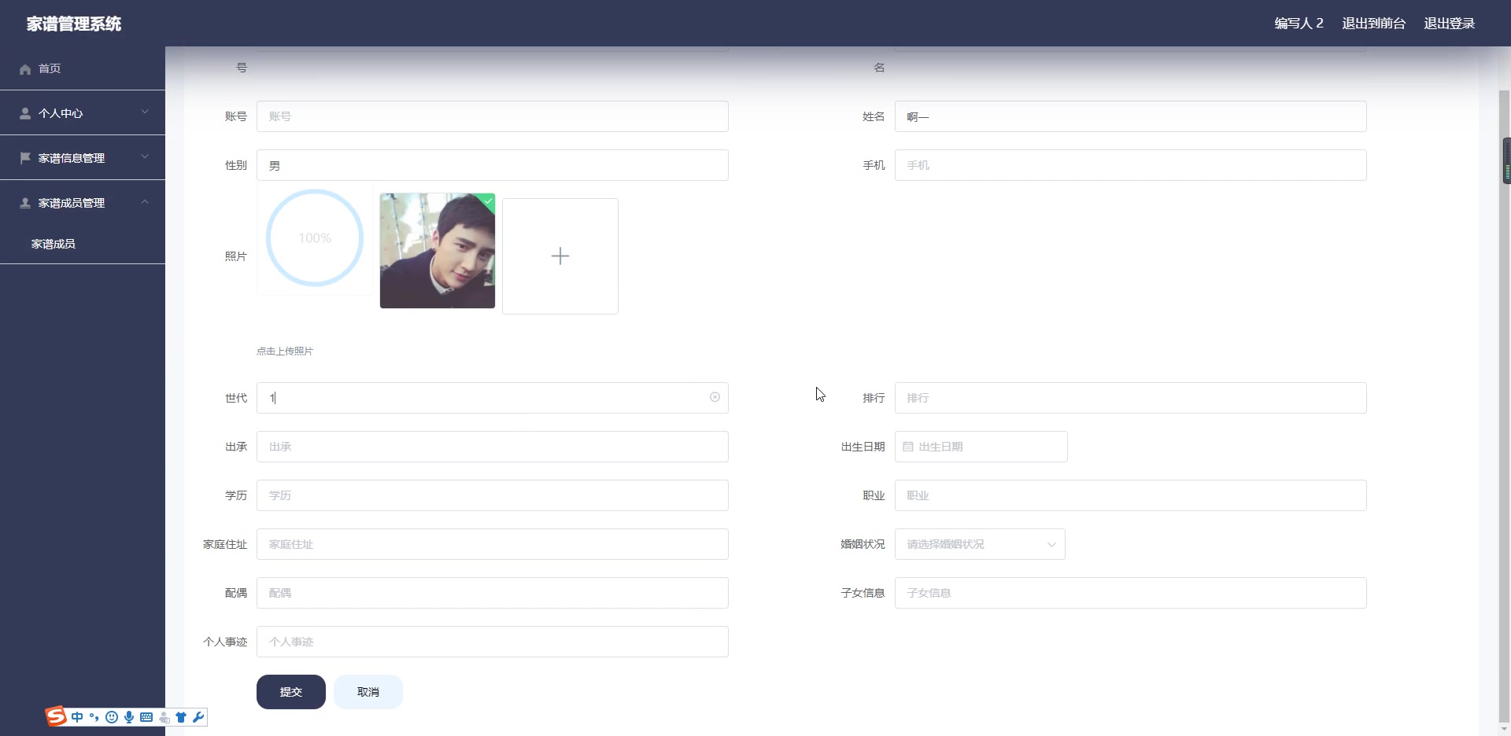Click the 照片 field label
This screenshot has height=736, width=1511.
(x=236, y=256)
